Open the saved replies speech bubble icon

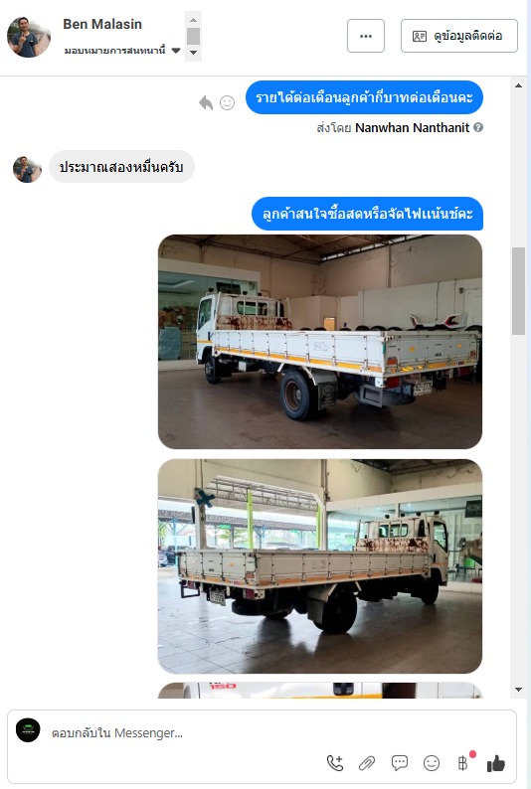point(399,763)
